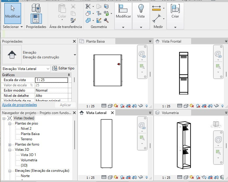Collapse the Gráficos properties section

69,75
